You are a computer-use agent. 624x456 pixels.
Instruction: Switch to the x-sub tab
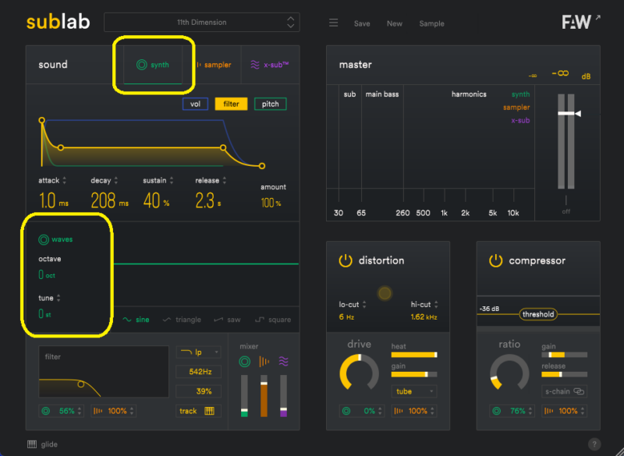coord(269,65)
